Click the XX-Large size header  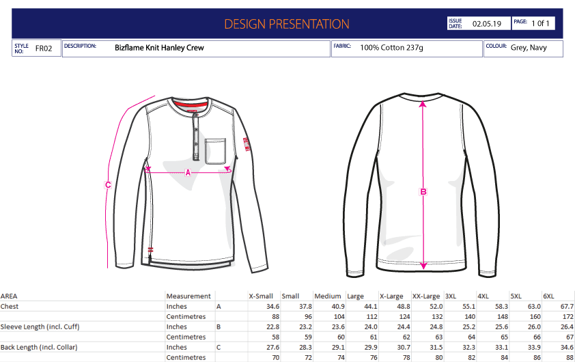click(425, 296)
